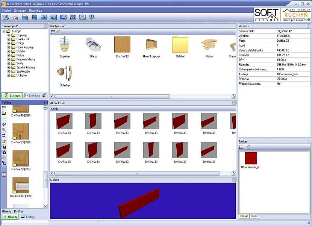
Task: Click the printer icon in the top toolbar
Action: pos(15,17)
